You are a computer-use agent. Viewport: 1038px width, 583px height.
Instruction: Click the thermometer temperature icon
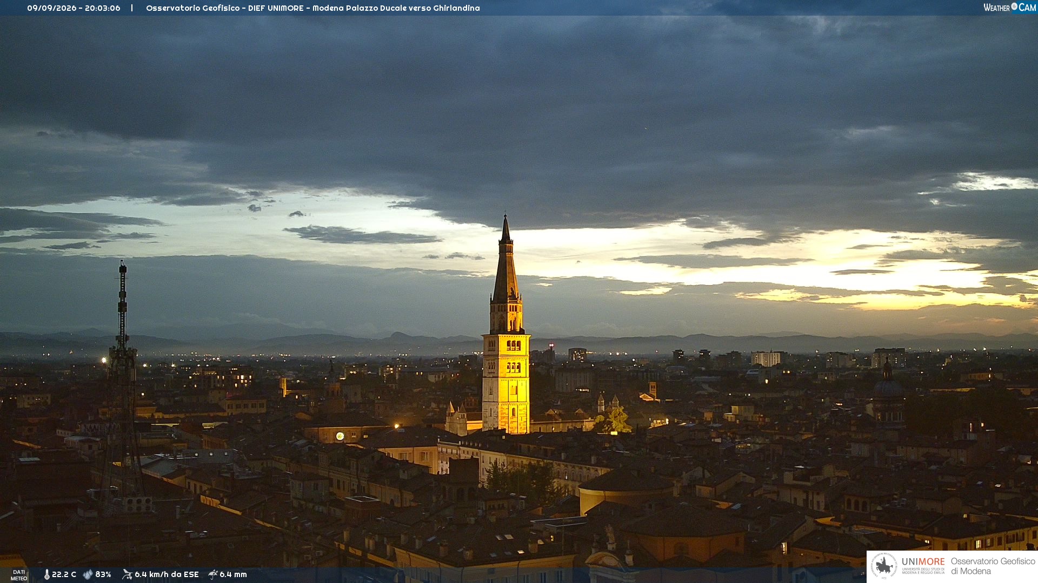[x=46, y=574]
